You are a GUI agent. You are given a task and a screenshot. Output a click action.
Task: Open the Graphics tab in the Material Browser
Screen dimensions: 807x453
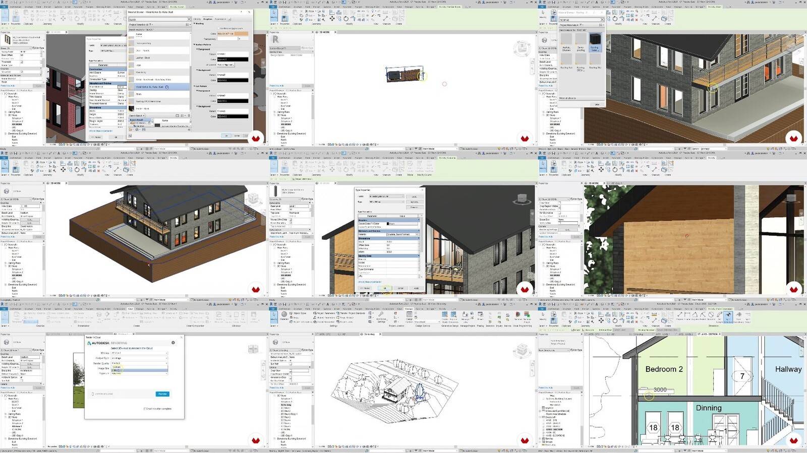pos(208,19)
